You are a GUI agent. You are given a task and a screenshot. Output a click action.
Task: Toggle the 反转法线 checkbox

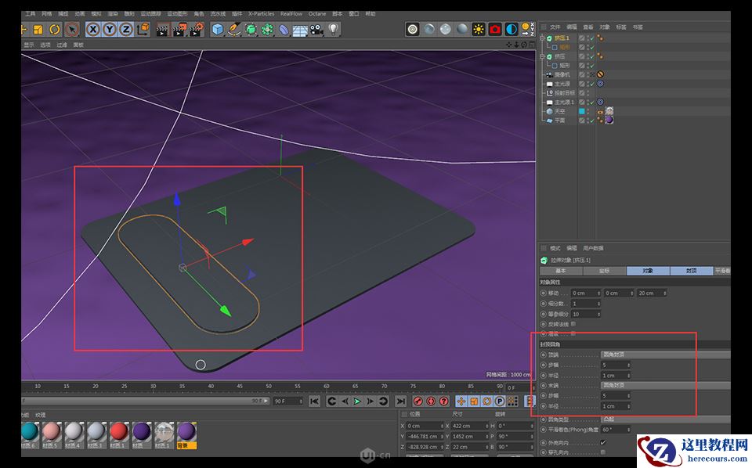point(573,325)
